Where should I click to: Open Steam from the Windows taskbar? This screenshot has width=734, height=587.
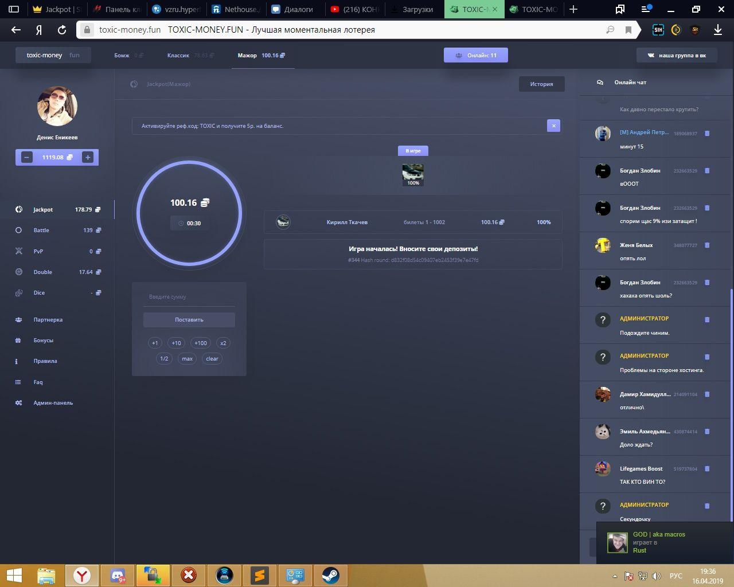tap(330, 575)
